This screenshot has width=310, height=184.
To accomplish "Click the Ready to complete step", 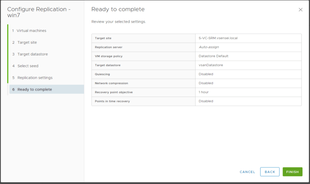I will coord(35,89).
